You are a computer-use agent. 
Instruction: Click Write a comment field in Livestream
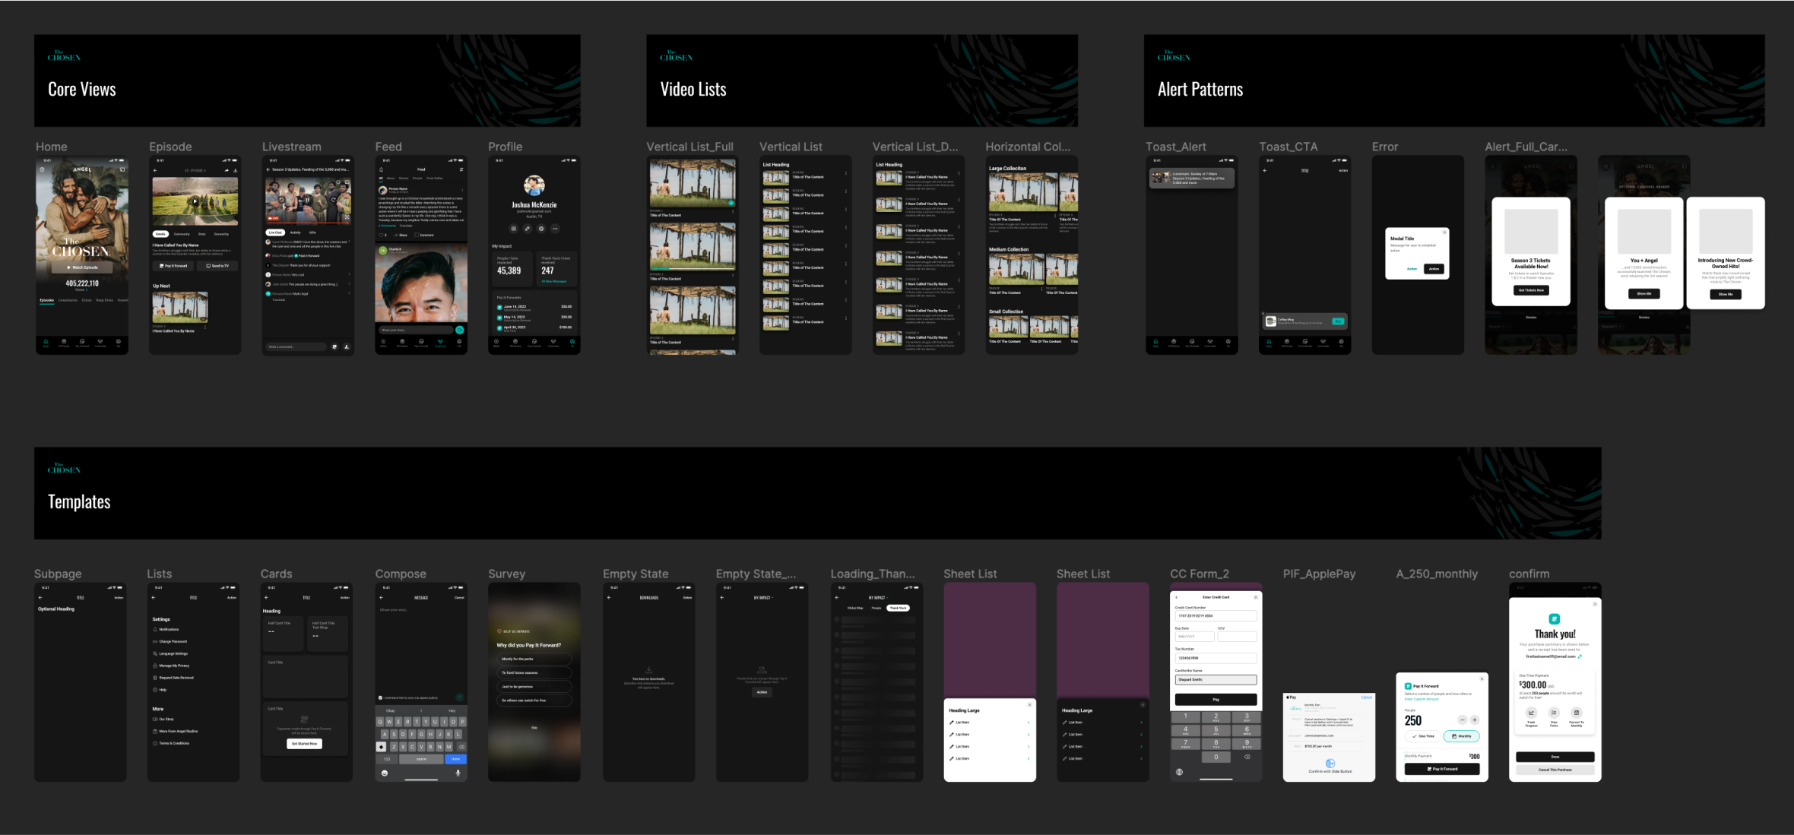click(x=296, y=346)
